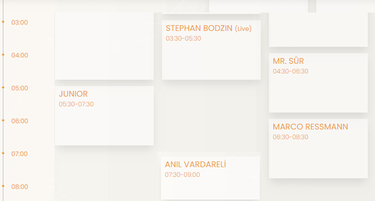Click the orange dot beside 05:00
375x201 pixels.
point(3,87)
